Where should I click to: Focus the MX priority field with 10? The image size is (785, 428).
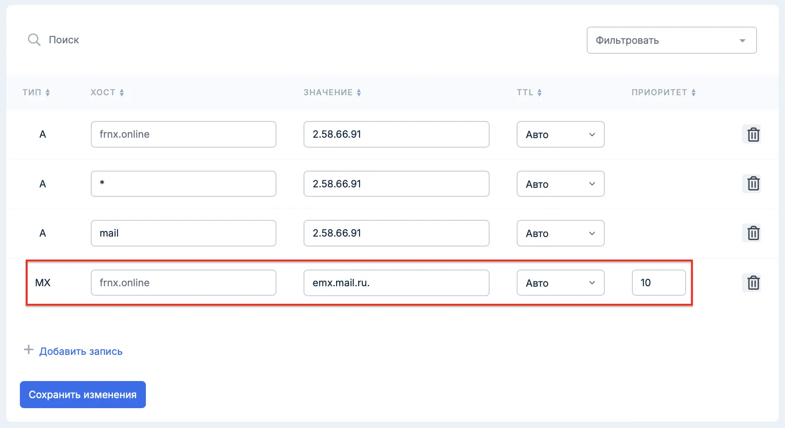click(659, 283)
